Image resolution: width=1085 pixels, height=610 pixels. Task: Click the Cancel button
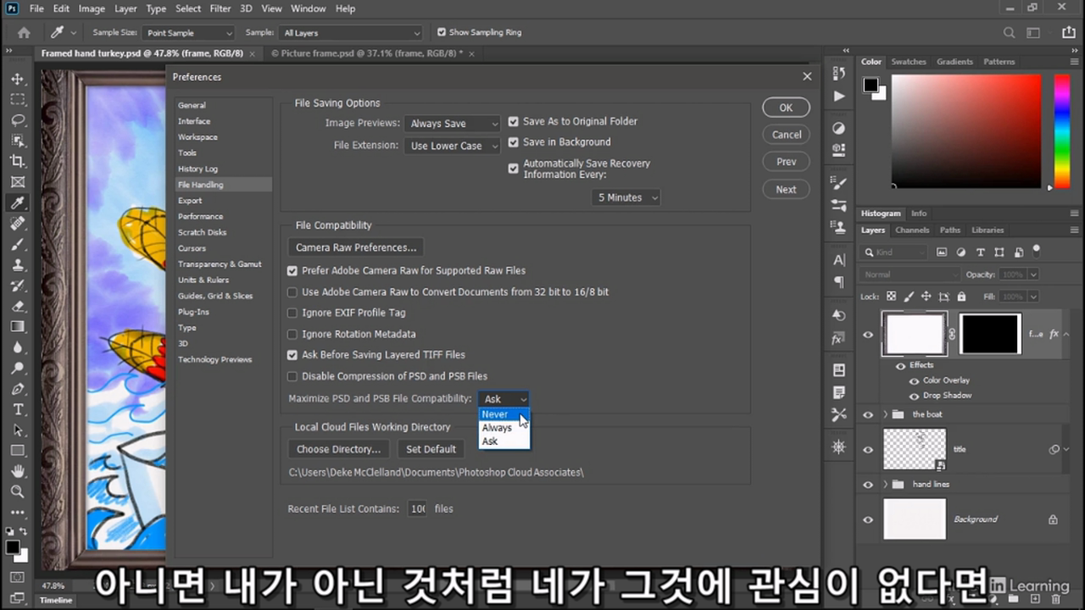(786, 135)
